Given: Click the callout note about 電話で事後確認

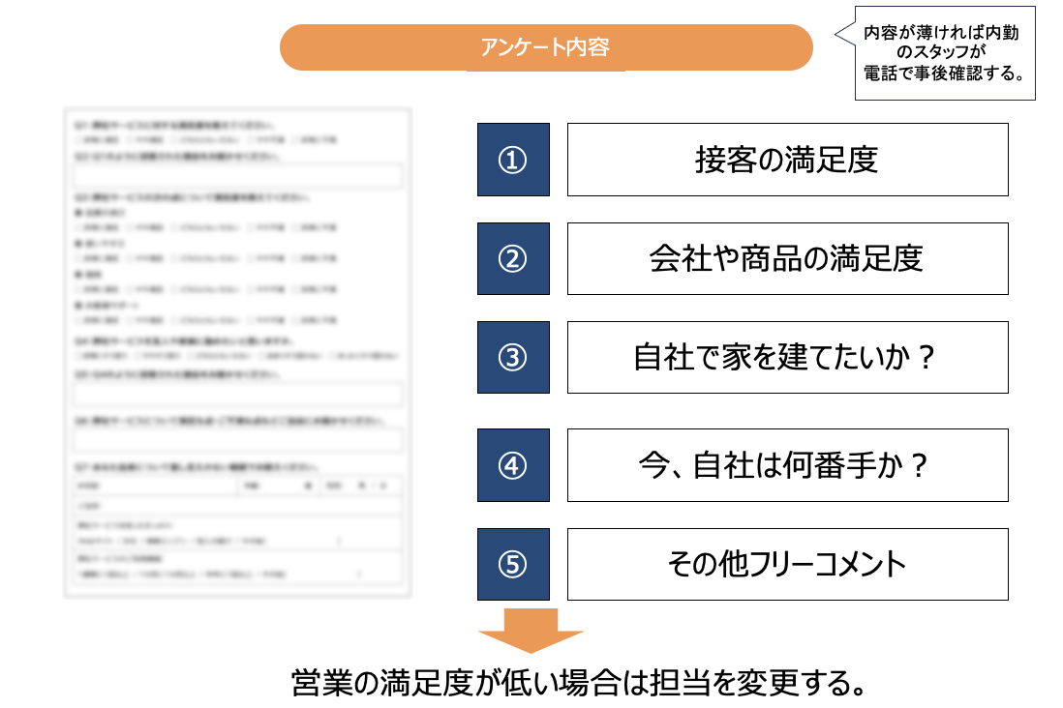Looking at the screenshot, I should tap(944, 53).
